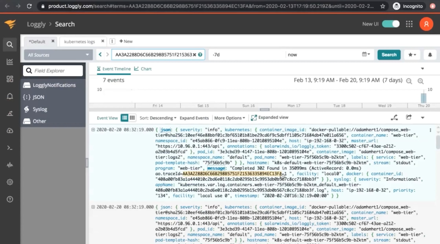Select Search in the left sidebar

pyautogui.click(x=10, y=45)
